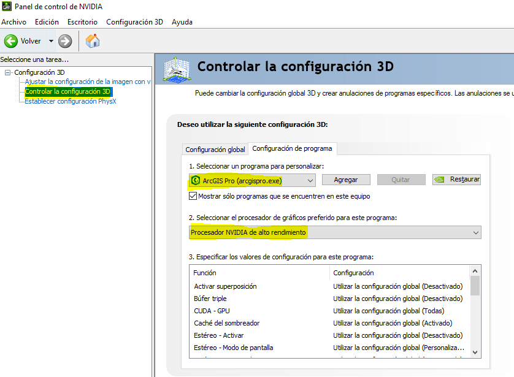
Task: Switch to Configuración global tab
Action: tap(215, 150)
